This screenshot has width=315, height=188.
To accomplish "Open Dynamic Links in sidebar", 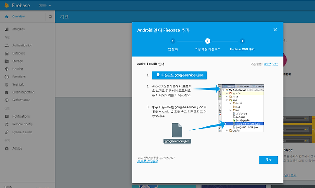I will click(22, 132).
